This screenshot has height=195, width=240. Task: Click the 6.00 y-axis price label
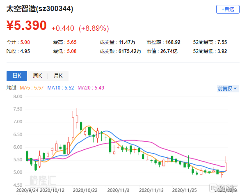pos(18,147)
